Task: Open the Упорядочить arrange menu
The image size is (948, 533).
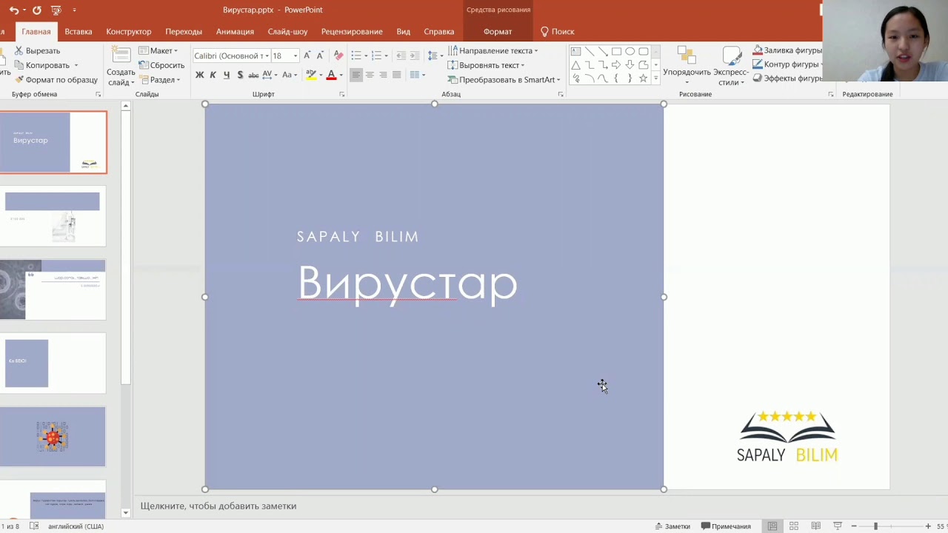Action: tap(687, 67)
